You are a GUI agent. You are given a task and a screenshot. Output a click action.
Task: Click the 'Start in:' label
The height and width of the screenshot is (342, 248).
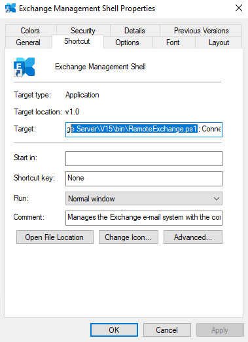[26, 158]
